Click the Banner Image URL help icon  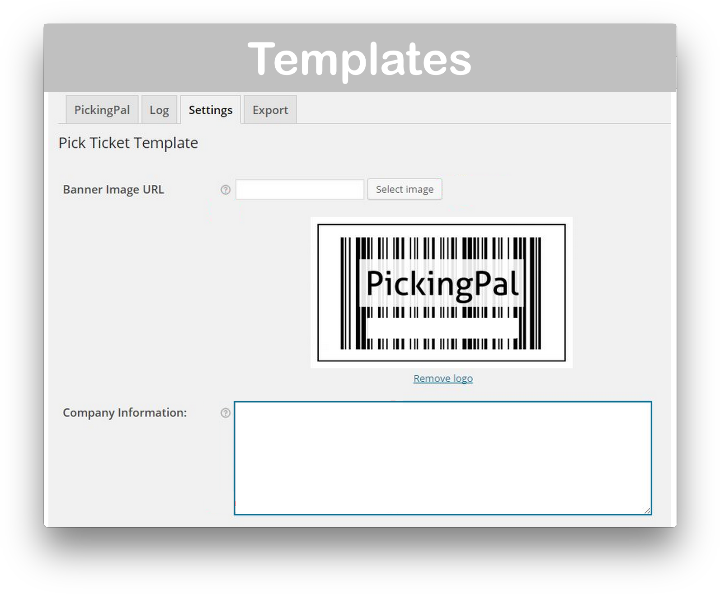[x=226, y=190]
